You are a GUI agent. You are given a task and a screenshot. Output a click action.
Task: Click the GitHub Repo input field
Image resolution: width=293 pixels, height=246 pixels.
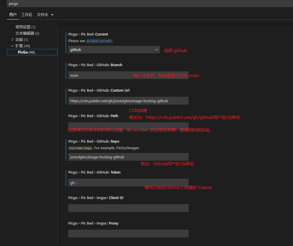128,157
